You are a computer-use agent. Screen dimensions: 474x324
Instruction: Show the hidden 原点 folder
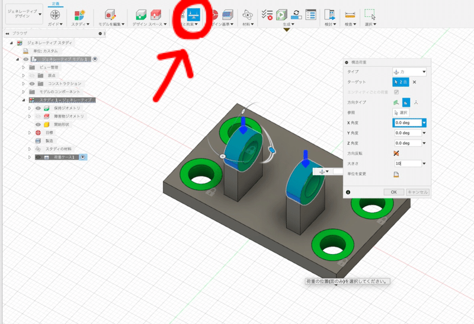(32, 76)
